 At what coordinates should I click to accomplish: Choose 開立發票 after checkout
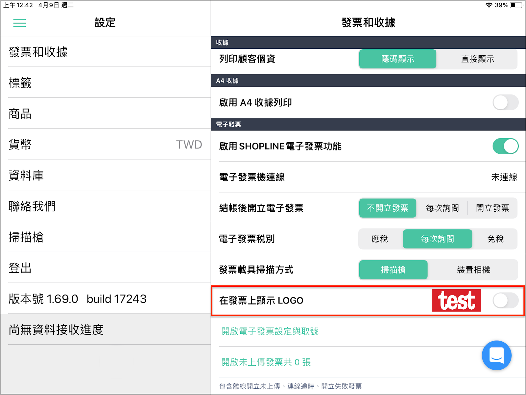(x=492, y=208)
